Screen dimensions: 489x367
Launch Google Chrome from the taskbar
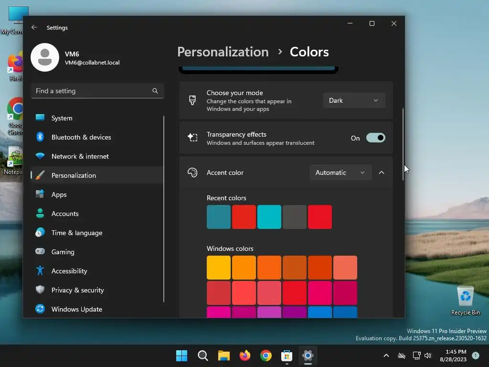point(266,356)
